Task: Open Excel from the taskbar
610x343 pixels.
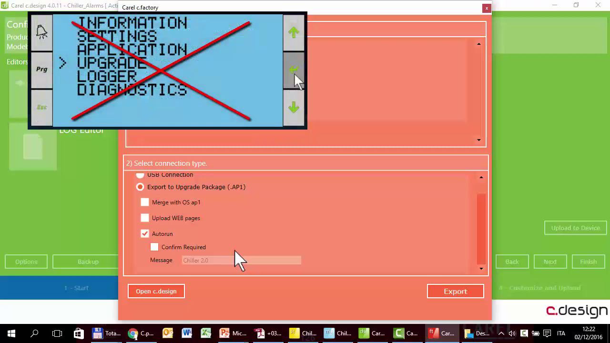Action: point(205,333)
